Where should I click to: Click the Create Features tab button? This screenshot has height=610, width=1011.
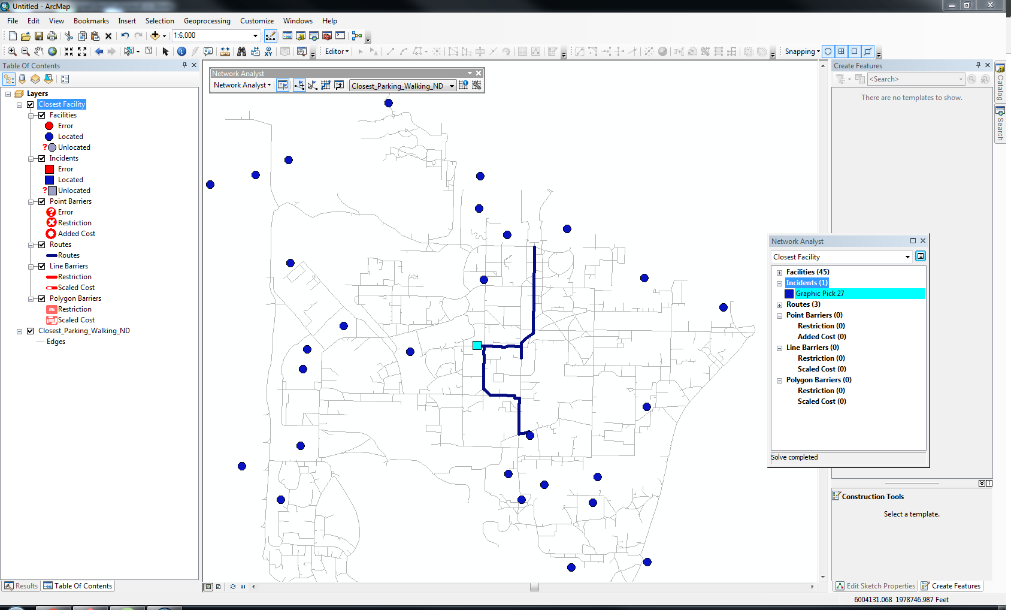pos(951,586)
